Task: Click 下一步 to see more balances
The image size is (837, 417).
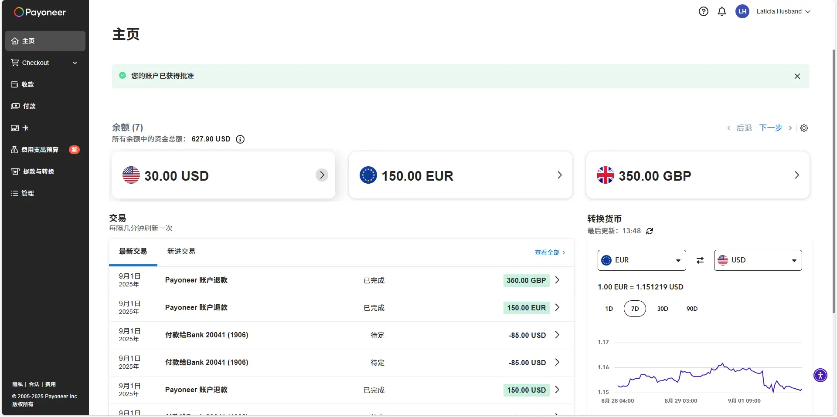Action: click(776, 128)
